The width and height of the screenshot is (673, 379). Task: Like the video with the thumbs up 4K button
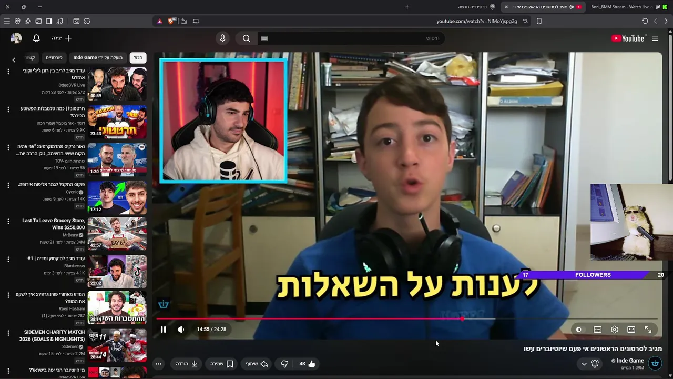(307, 364)
